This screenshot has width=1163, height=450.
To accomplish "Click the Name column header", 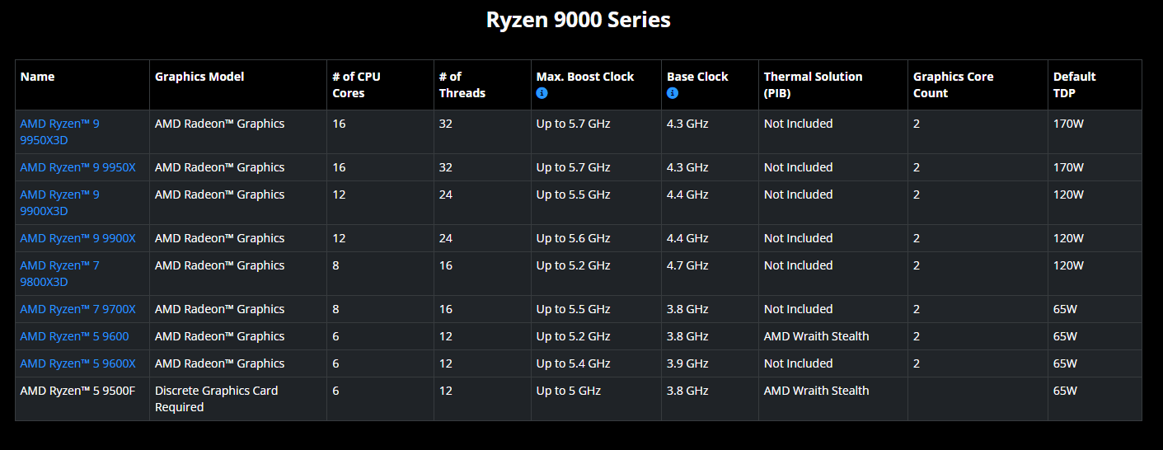I will tap(37, 77).
